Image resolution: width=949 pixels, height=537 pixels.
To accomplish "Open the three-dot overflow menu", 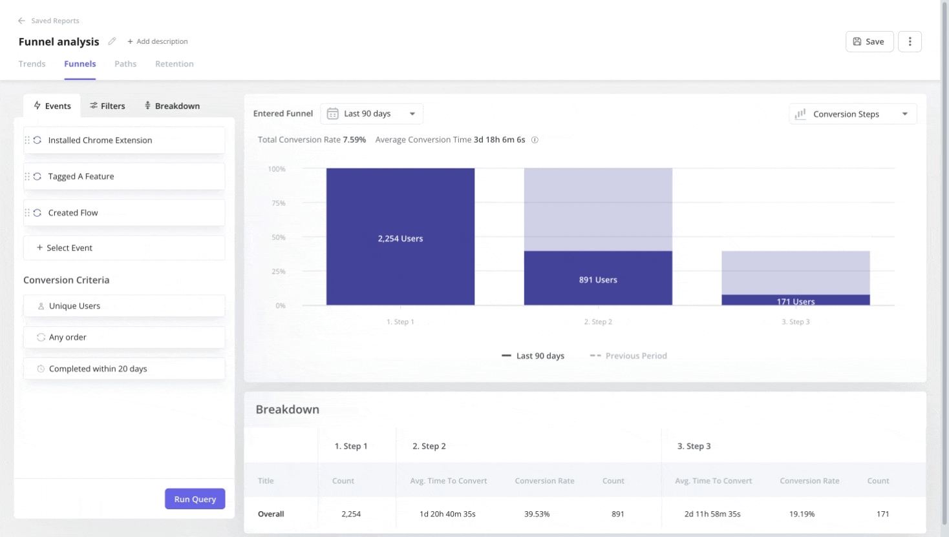I will [x=910, y=41].
